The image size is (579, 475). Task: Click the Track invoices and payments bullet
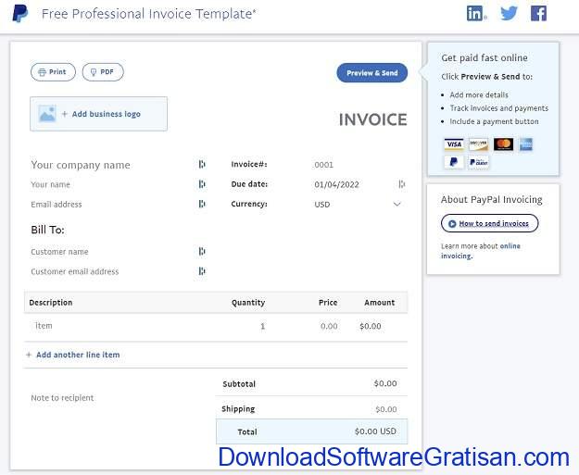pos(499,108)
